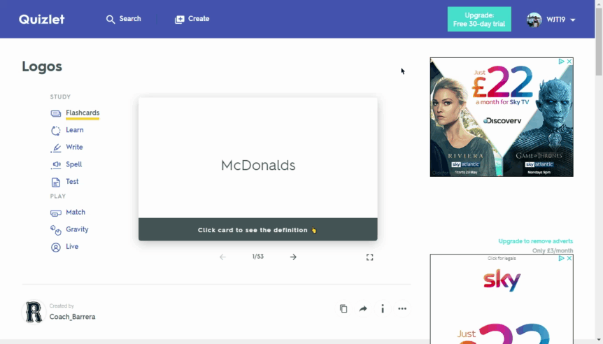Open Spell study mode
The width and height of the screenshot is (603, 344).
coord(74,164)
